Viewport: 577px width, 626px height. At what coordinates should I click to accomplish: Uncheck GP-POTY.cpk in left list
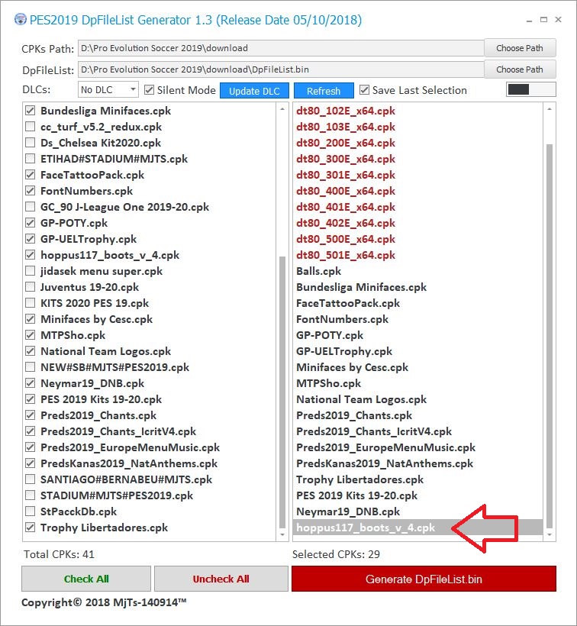pos(30,223)
